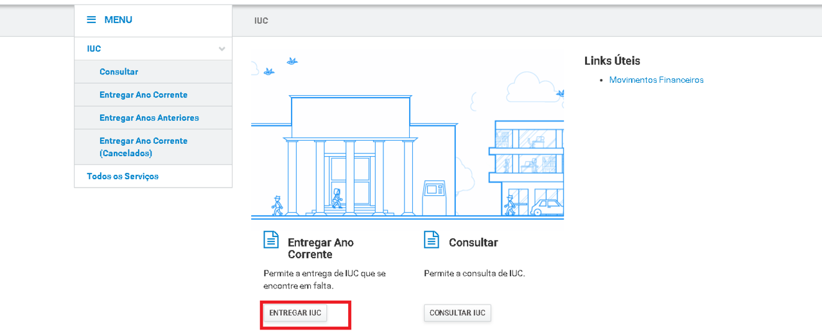Click the hamburger menu icon
Viewport: 822px width, 336px height.
tap(91, 20)
